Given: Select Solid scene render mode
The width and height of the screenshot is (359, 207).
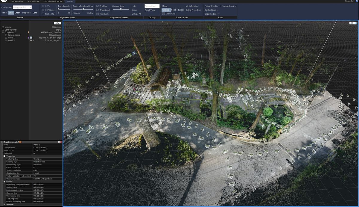Looking at the screenshot, I should (174, 10).
